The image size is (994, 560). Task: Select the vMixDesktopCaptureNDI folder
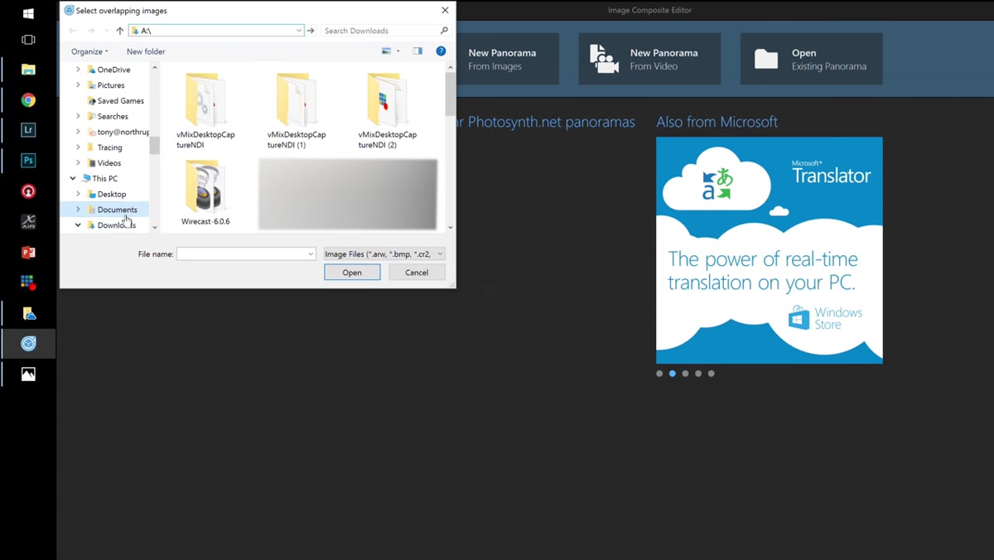[x=205, y=111]
